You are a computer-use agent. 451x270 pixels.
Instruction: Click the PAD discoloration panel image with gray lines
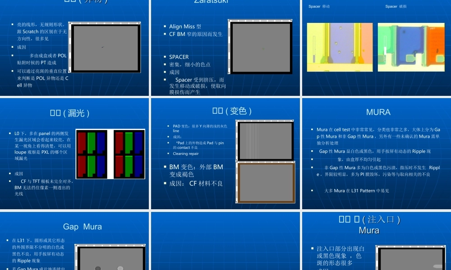click(265, 140)
